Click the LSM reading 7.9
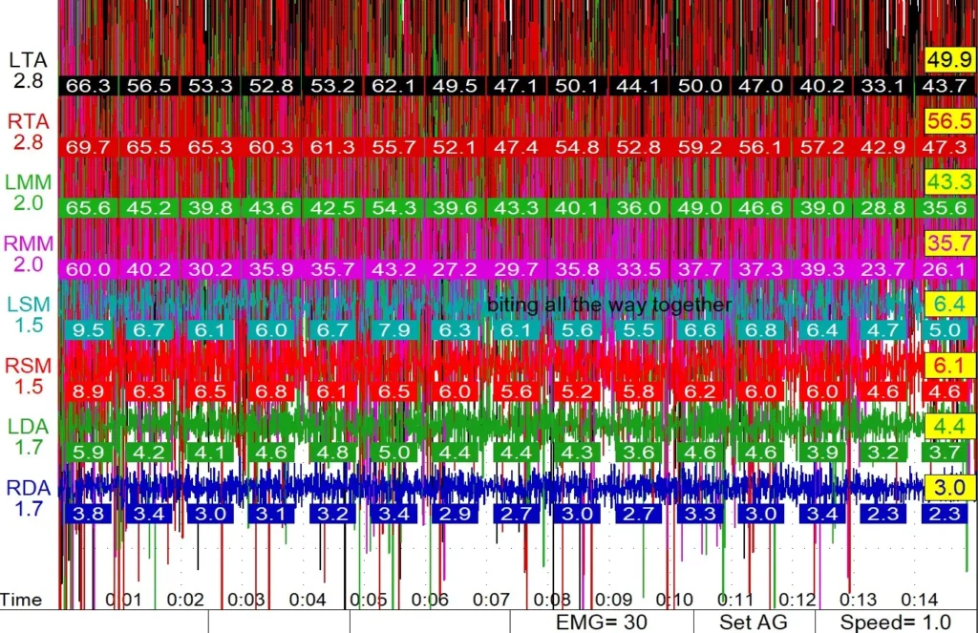The height and width of the screenshot is (633, 978). click(x=393, y=330)
